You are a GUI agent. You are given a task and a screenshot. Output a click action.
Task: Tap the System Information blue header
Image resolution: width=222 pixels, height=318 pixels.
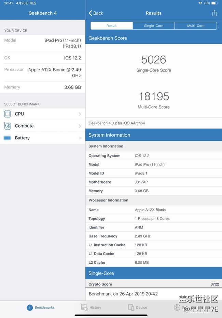154,135
